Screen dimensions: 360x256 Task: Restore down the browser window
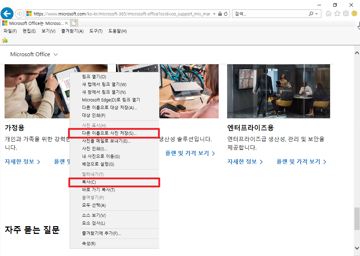(x=335, y=5)
